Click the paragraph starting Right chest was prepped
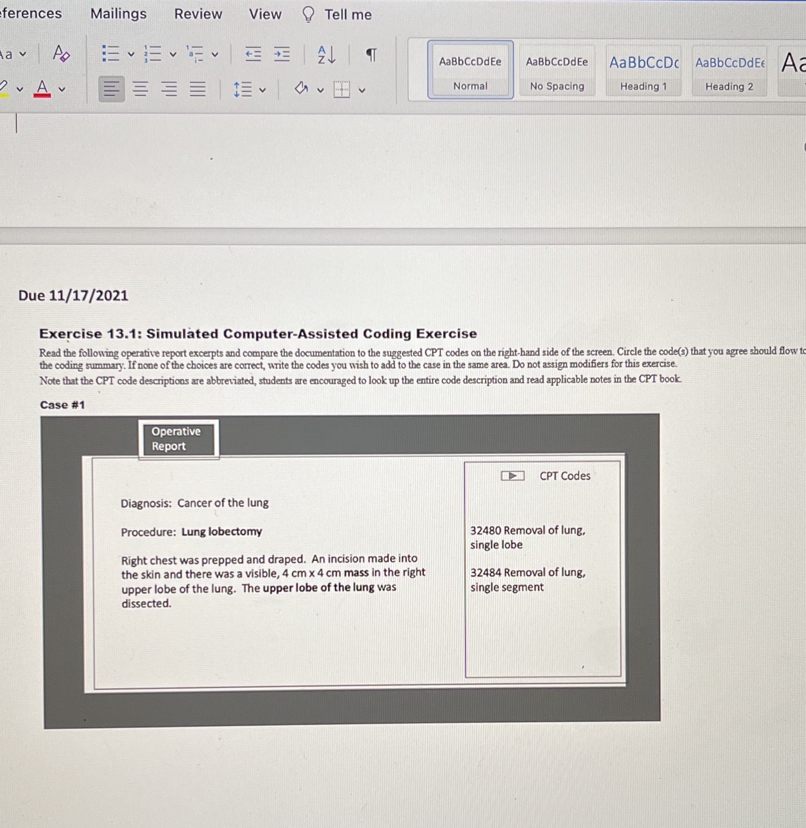Viewport: 806px width, 828px height. click(x=273, y=581)
